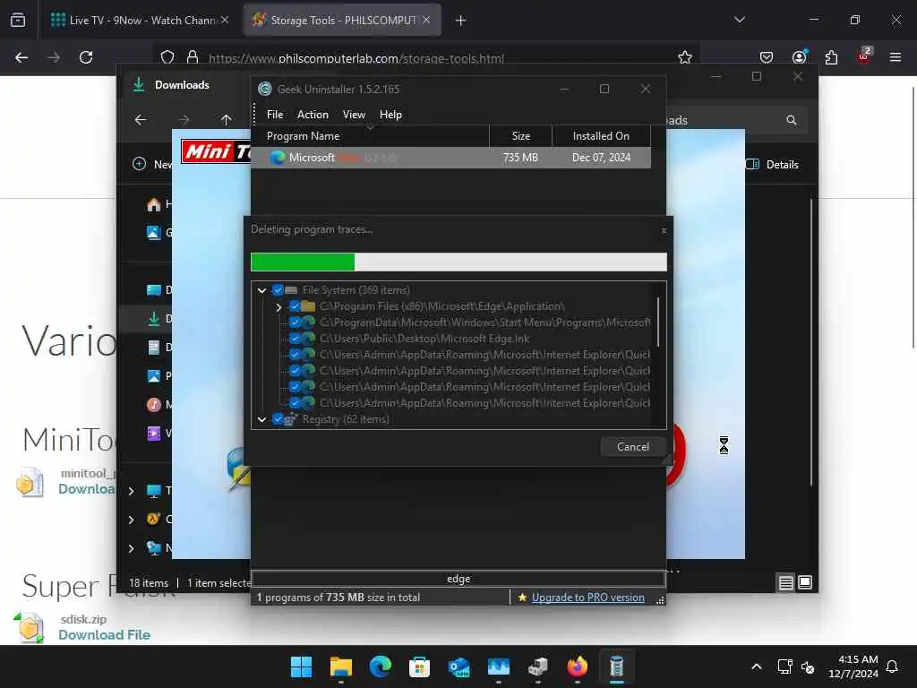Sort by Program Name column header
Viewport: 917px width, 688px height.
370,136
